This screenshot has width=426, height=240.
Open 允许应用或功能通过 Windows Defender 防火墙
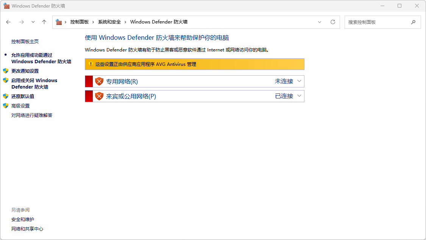tap(41, 58)
